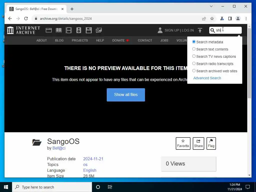
Task: Open the Texts book icon
Action: click(58, 30)
